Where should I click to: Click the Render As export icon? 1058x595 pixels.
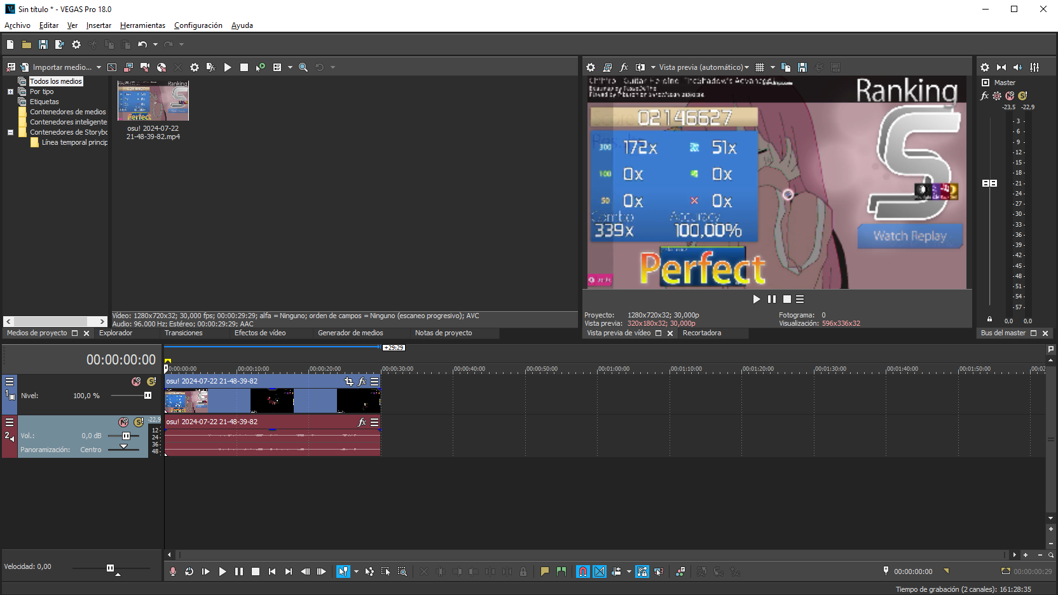pos(60,44)
